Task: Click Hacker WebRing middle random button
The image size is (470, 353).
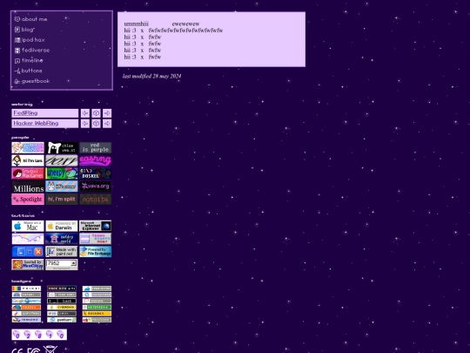Action: coord(96,124)
